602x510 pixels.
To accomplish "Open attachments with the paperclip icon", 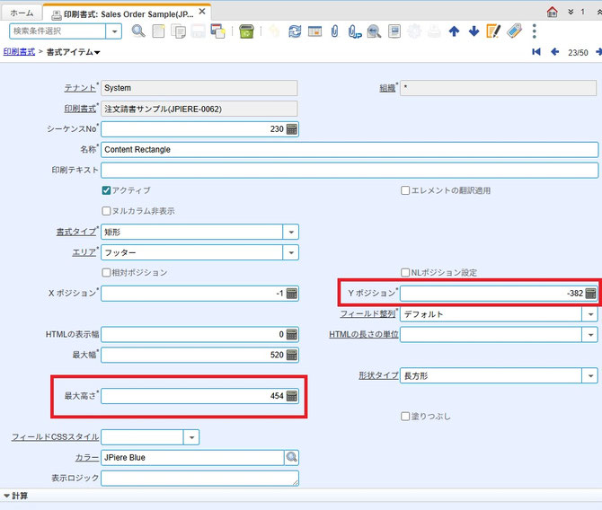I will (335, 31).
